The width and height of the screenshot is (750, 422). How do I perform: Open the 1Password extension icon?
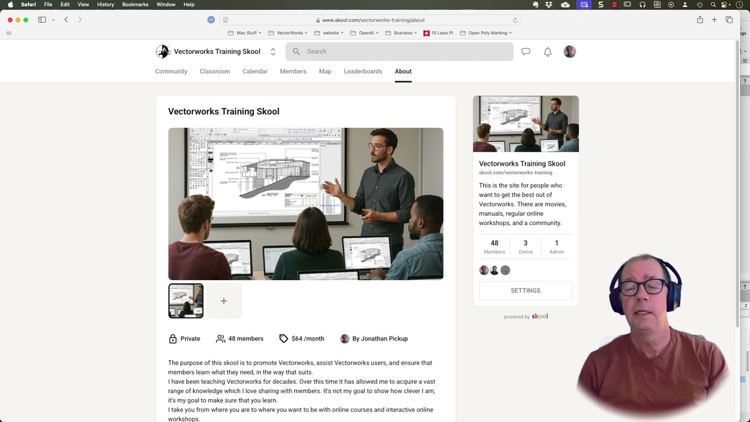[x=211, y=20]
